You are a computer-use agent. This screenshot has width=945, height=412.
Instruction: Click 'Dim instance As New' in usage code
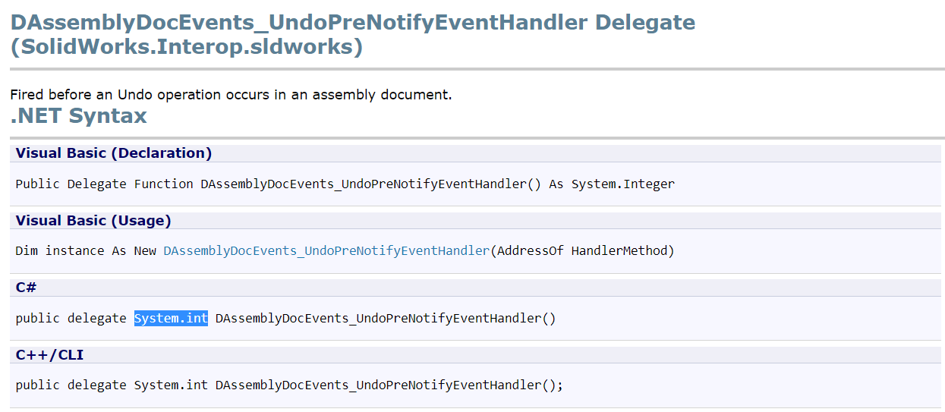coord(86,250)
